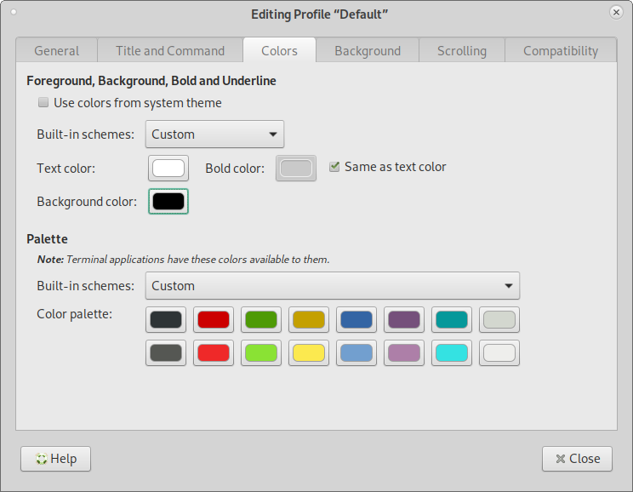Open the black Background color chooser
The image size is (633, 492).
point(168,201)
